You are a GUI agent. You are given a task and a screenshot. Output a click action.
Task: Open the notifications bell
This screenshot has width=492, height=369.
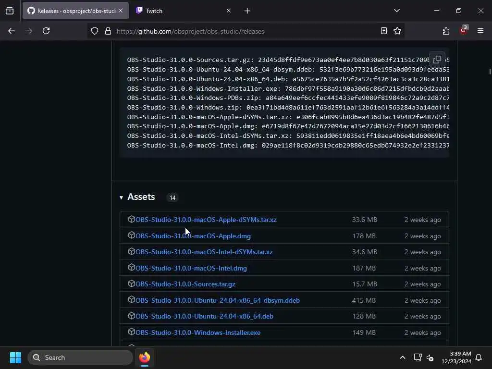479,357
